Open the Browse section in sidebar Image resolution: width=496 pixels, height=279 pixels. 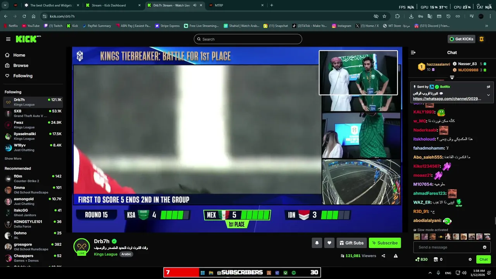point(21,65)
